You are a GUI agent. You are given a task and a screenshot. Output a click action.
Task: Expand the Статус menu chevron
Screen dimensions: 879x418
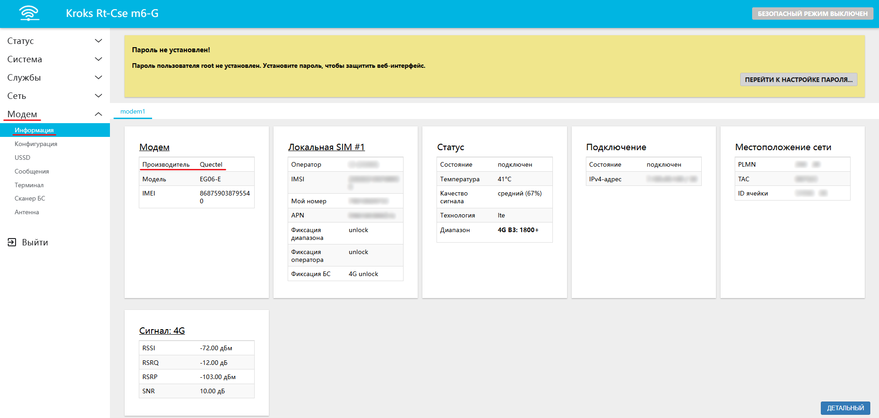coord(98,41)
